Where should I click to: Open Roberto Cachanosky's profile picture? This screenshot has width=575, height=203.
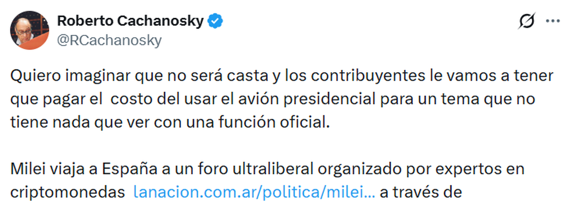pyautogui.click(x=29, y=31)
